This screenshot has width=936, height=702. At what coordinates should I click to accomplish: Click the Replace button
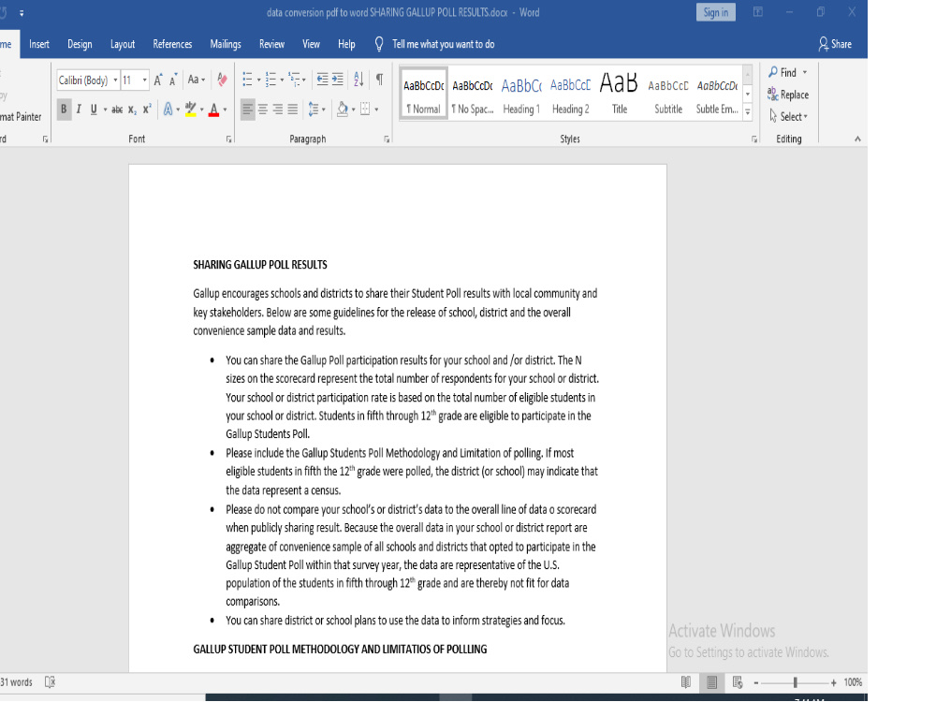[788, 95]
